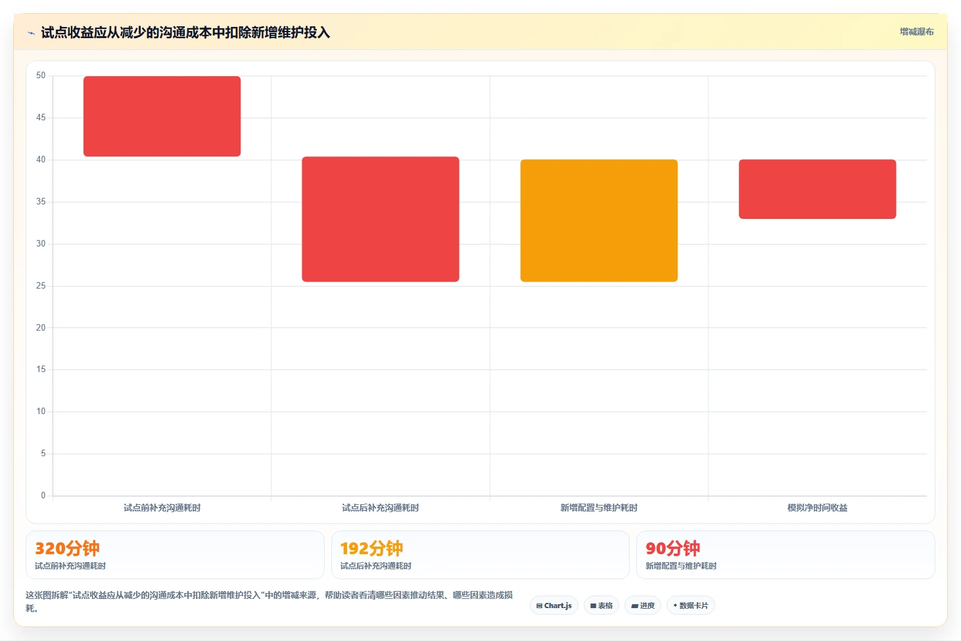Click the 192分钟 data card
Viewport: 961px width, 641px height.
point(480,555)
